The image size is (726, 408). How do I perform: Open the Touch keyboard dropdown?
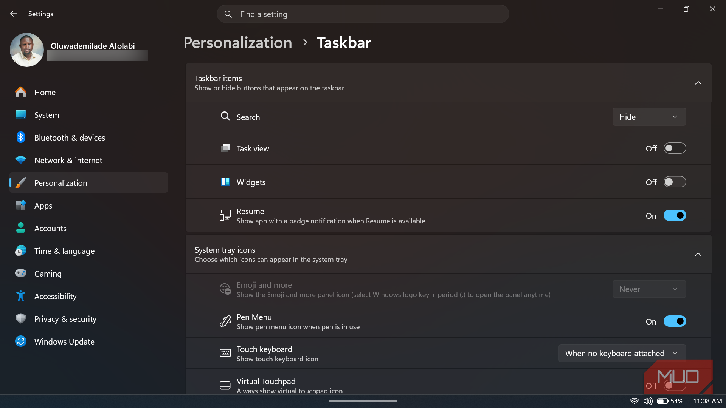[x=622, y=353]
